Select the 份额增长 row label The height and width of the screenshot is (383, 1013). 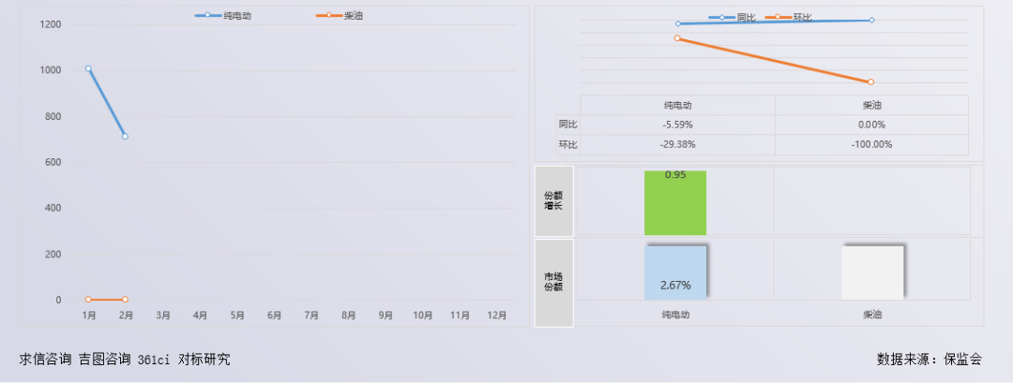click(x=553, y=200)
